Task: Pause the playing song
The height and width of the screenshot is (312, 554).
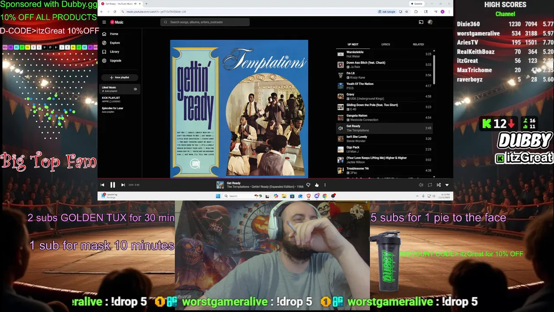Action: click(x=113, y=185)
